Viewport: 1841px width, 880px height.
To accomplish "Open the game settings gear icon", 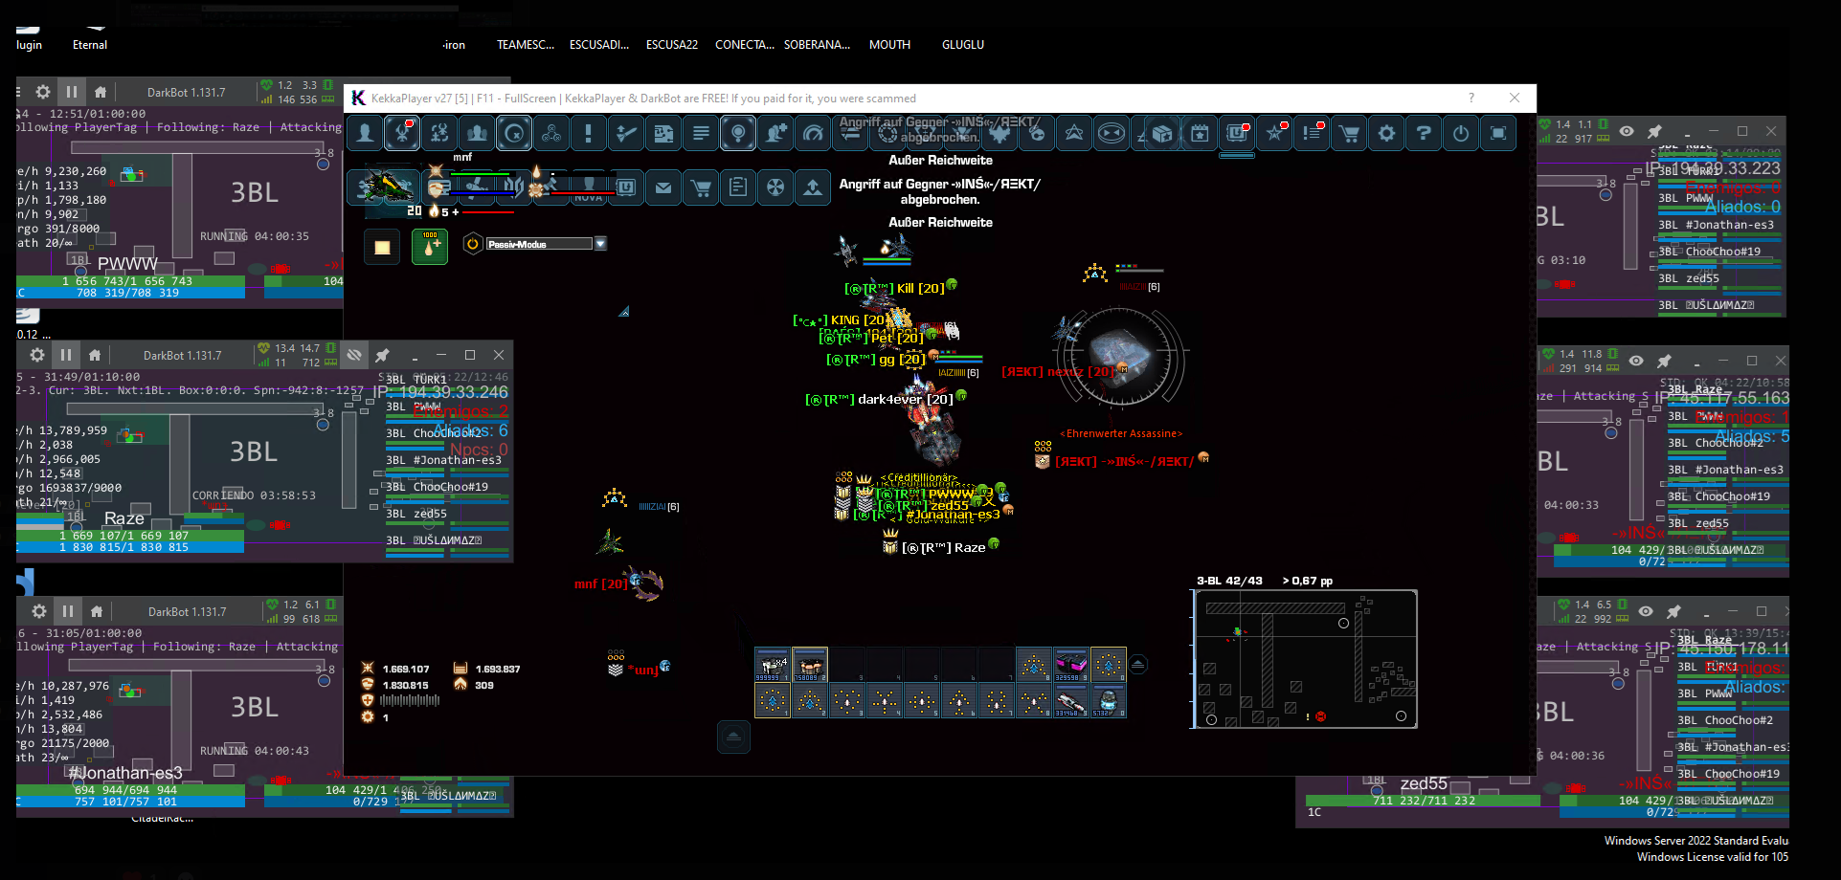I will 1386,134.
